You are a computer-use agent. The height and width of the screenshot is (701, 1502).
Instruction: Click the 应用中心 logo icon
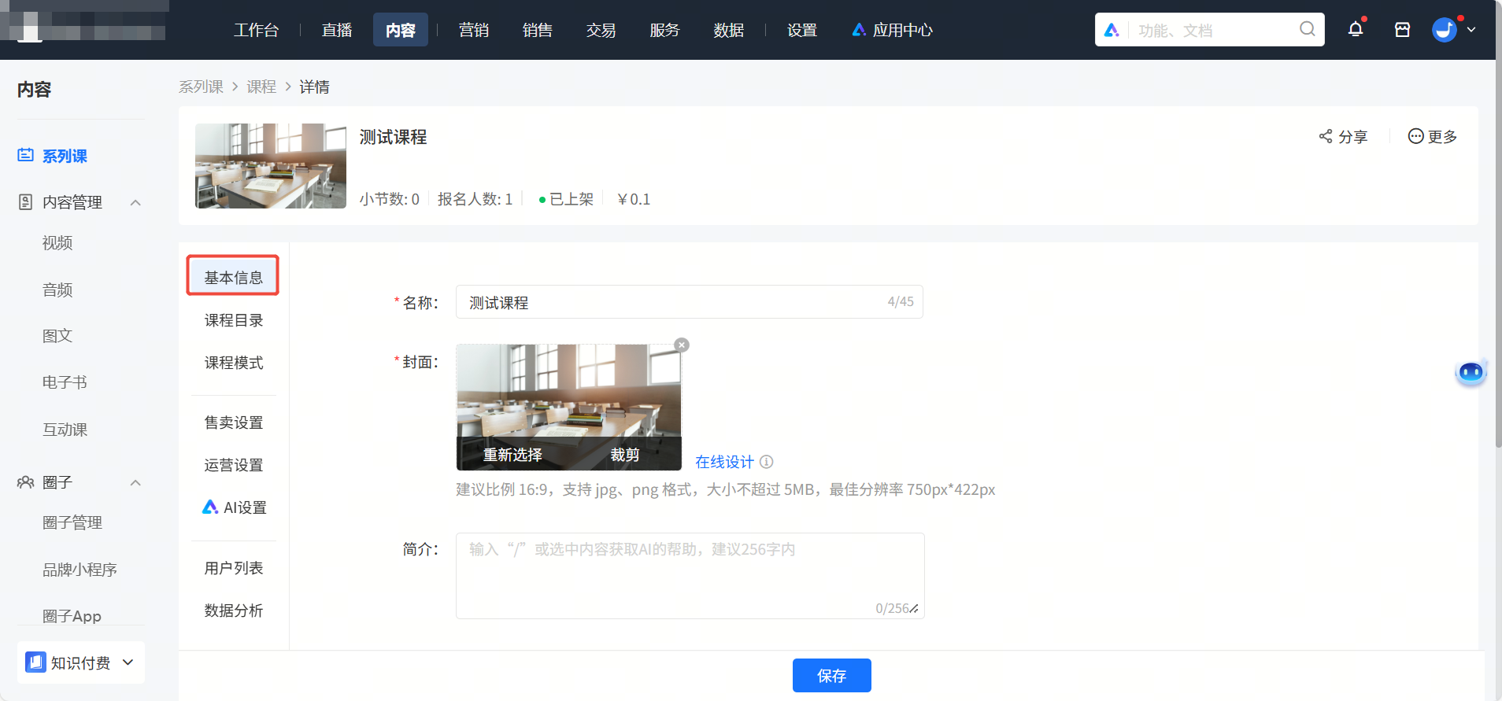(859, 30)
